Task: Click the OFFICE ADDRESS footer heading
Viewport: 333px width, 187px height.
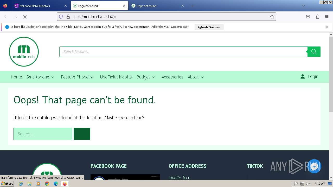Action: 188,166
